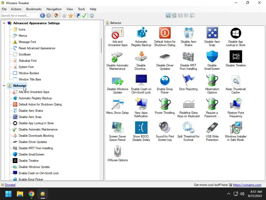Click the volume icon in system tray
This screenshot has width=266, height=200.
click(x=242, y=194)
